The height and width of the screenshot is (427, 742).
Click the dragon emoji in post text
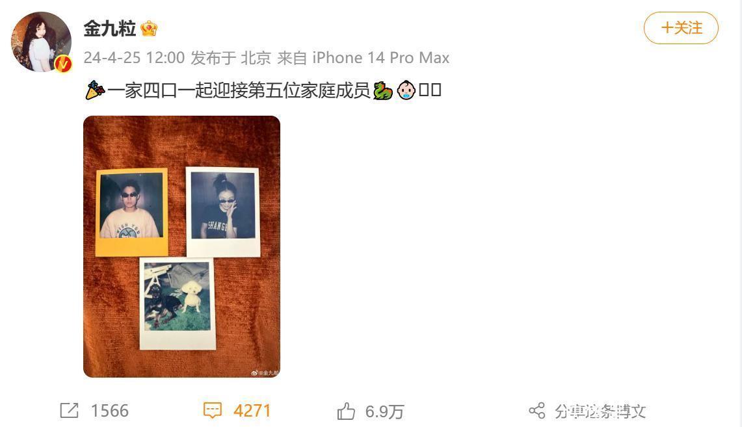[383, 90]
